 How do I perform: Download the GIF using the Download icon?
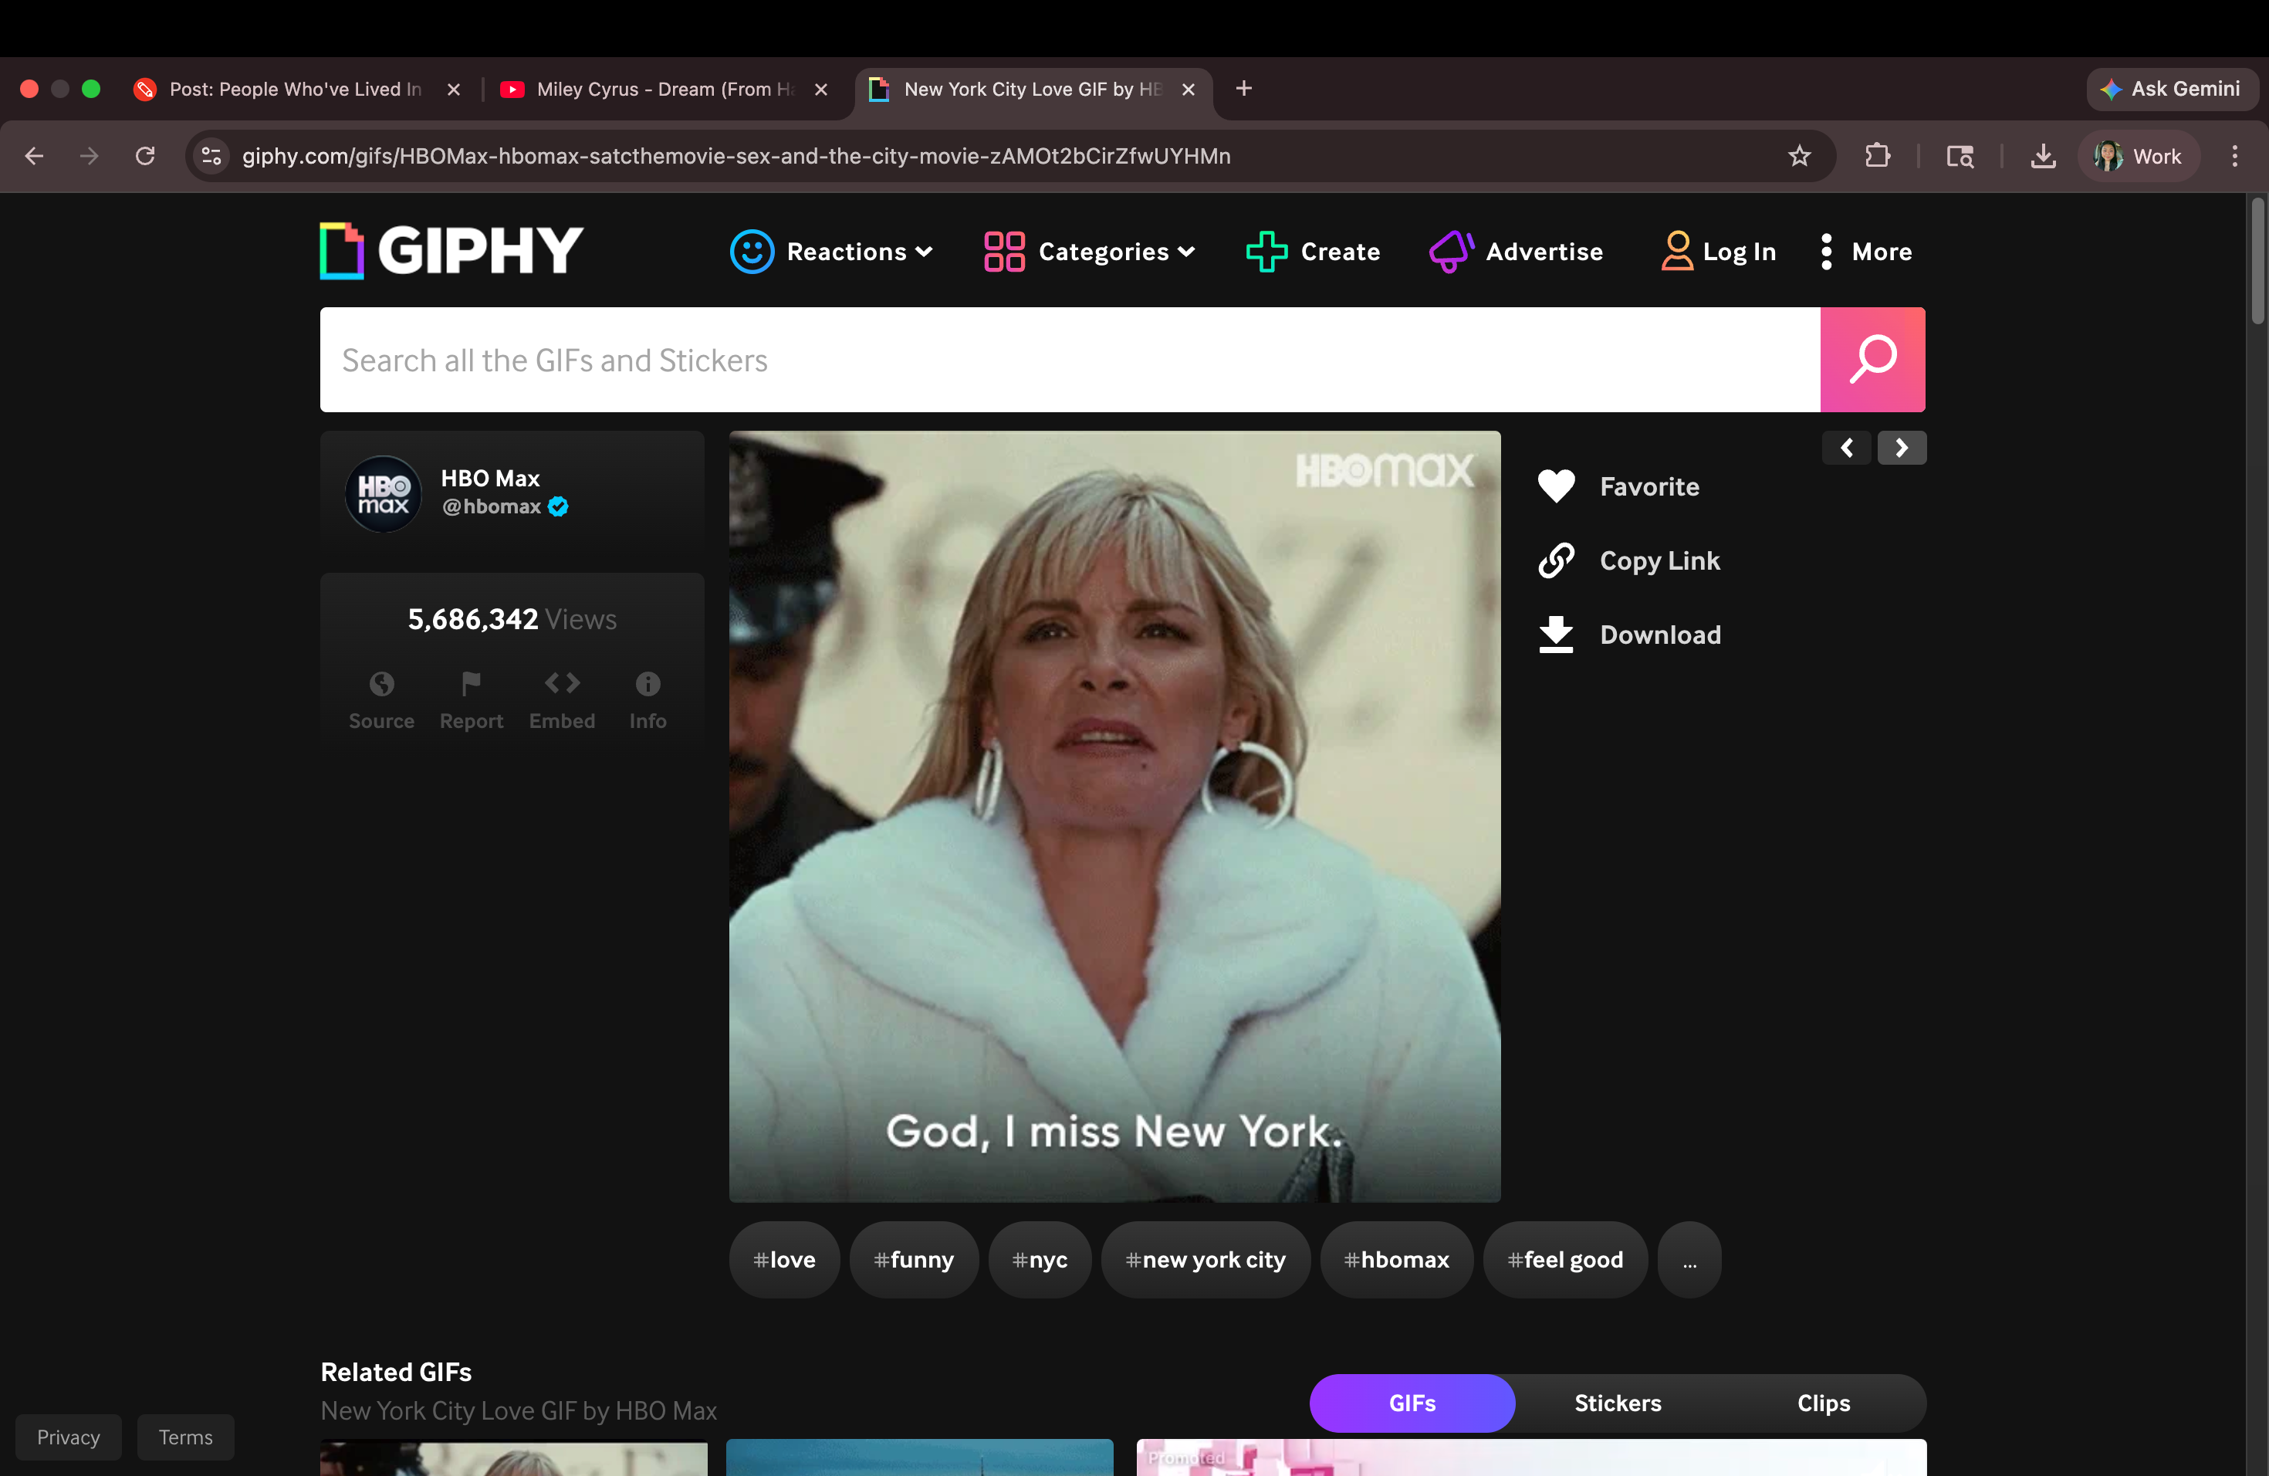pos(1556,634)
